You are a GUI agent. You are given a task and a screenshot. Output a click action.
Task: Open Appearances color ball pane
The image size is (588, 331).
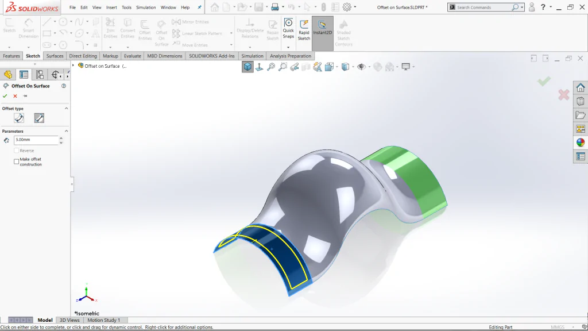click(581, 143)
